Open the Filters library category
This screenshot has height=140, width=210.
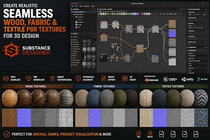(73, 58)
